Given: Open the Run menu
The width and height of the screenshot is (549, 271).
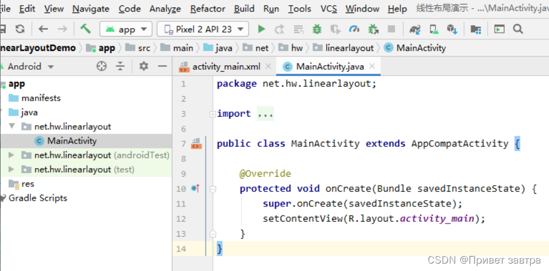Looking at the screenshot, I should click(x=271, y=9).
